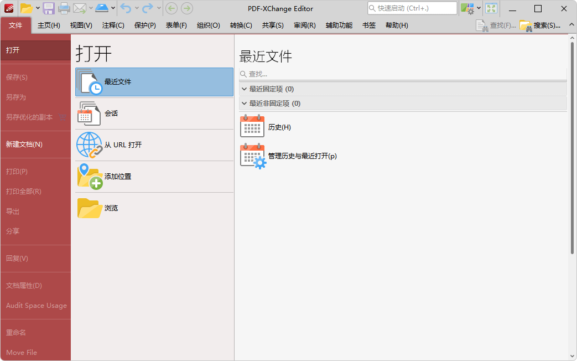577x361 pixels.
Task: Select 文档属性(D) in the sidebar
Action: 36,286
